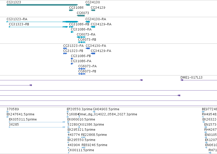The image size is (217, 154).
Task: Click the 443904 EST label
Action: point(74,145)
